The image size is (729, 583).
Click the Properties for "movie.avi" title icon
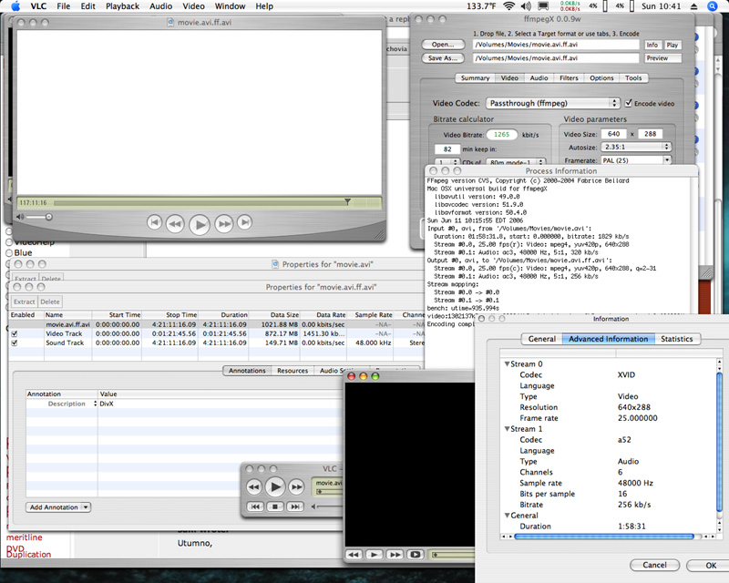(x=274, y=264)
